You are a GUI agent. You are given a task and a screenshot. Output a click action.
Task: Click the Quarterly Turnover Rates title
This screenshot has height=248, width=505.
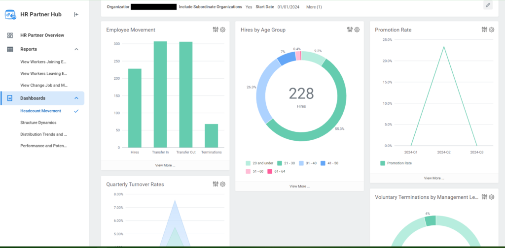(x=135, y=185)
